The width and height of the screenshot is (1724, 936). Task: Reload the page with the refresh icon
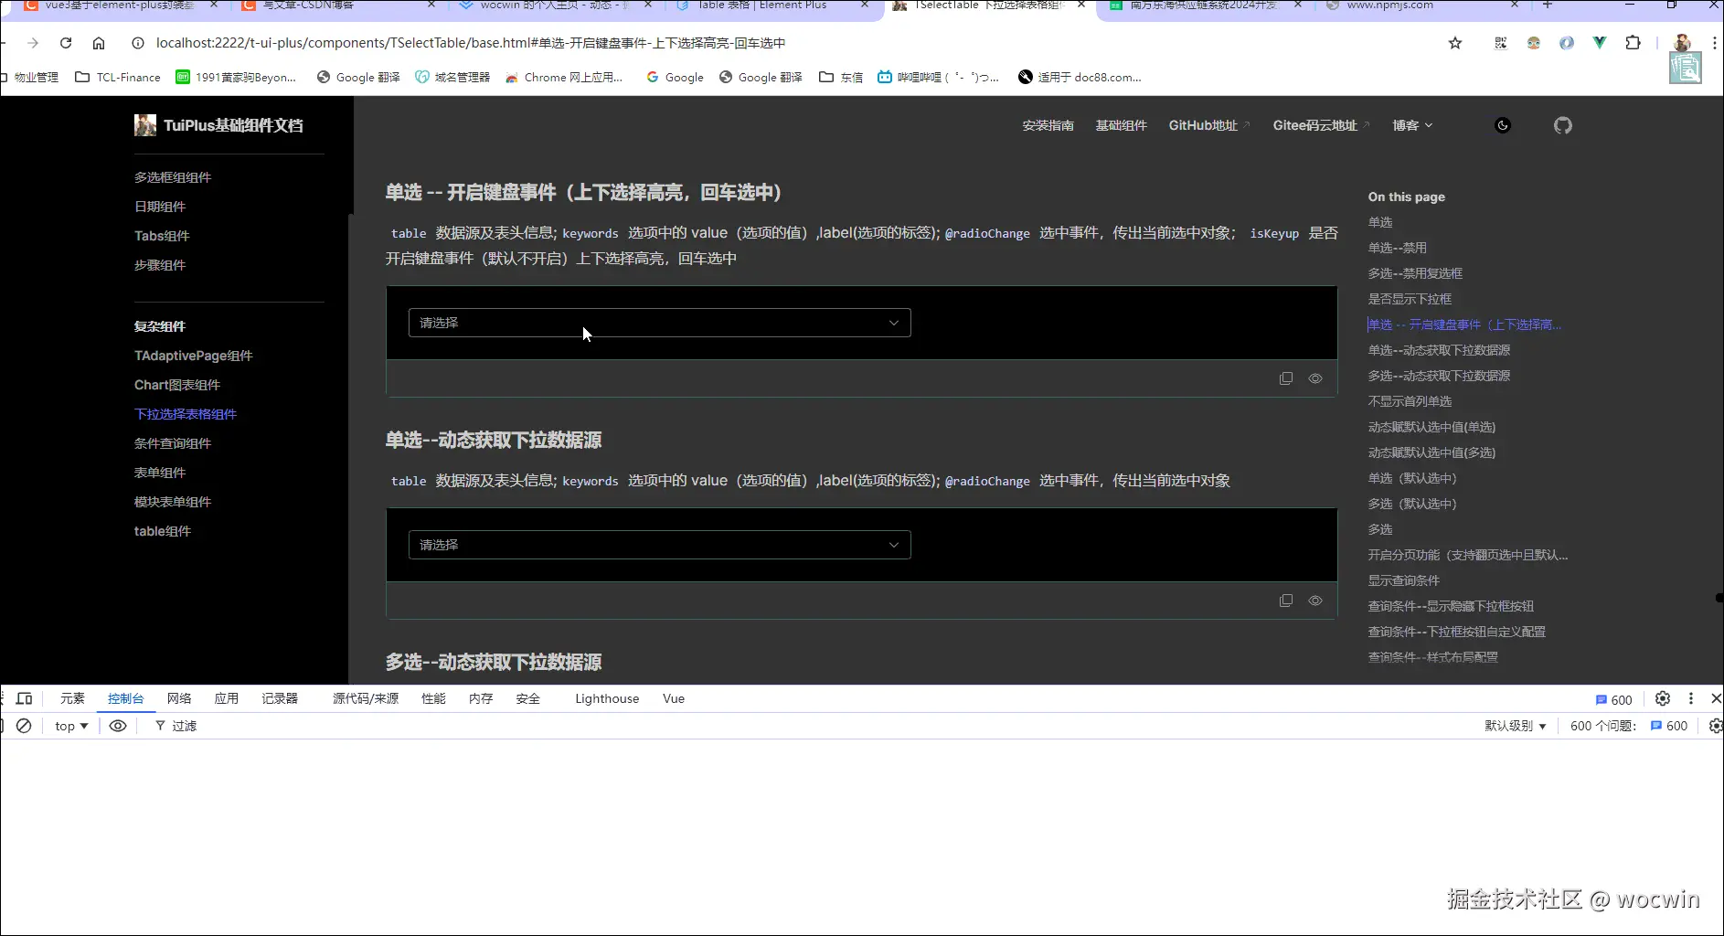point(65,43)
